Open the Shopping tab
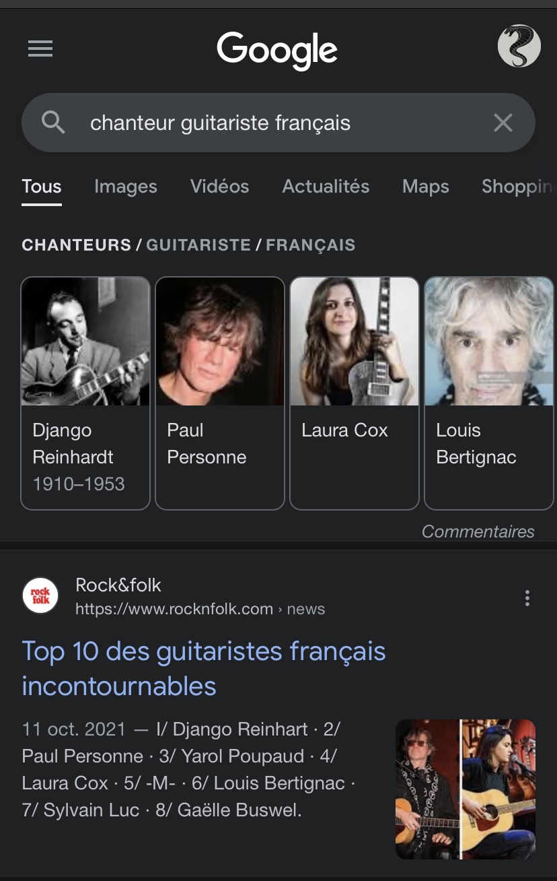Screen dimensions: 557x881 coord(518,187)
